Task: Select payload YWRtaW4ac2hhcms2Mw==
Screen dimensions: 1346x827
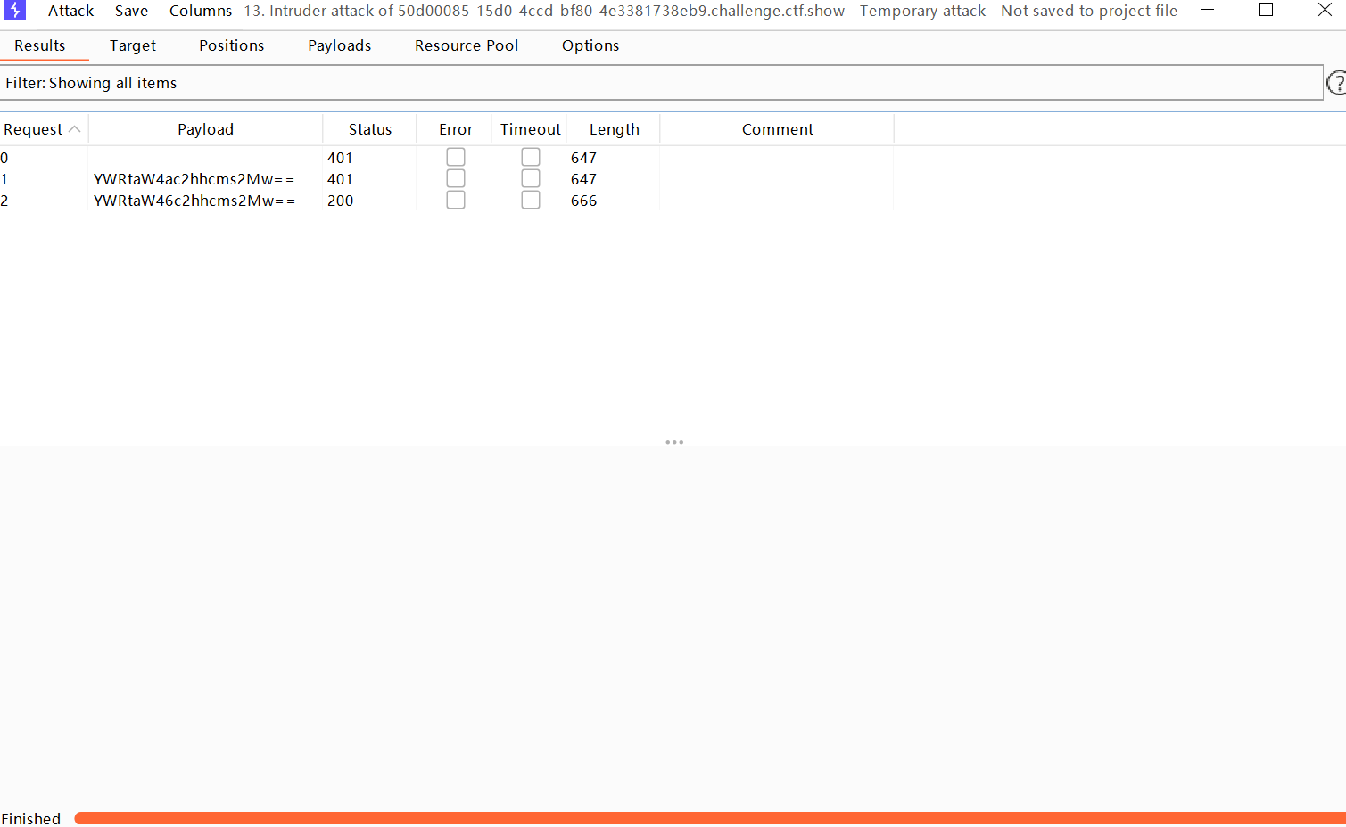Action: pyautogui.click(x=194, y=179)
